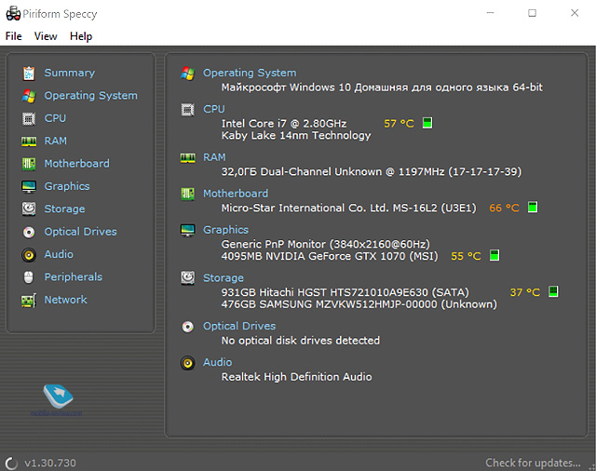Click the motherboard temperature gauge icon beside 66 °C

(x=533, y=208)
